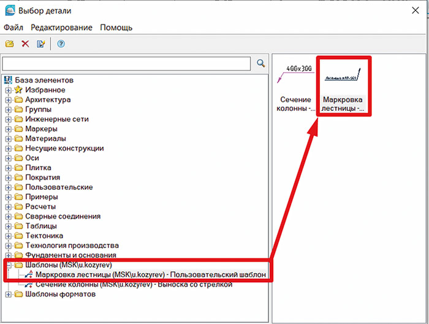Click the template icon of Маркировка лестницы row

point(29,274)
